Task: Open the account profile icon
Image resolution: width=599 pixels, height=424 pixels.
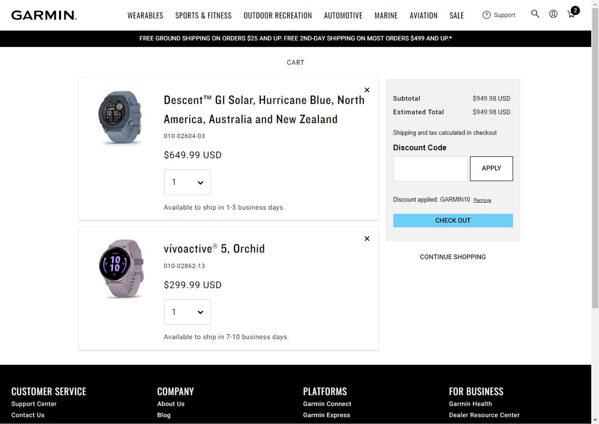Action: click(553, 14)
